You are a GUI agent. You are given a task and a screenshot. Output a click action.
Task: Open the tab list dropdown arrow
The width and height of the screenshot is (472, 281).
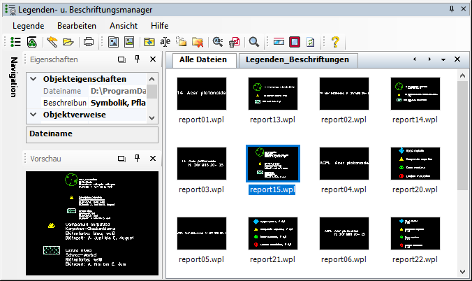pos(443,60)
